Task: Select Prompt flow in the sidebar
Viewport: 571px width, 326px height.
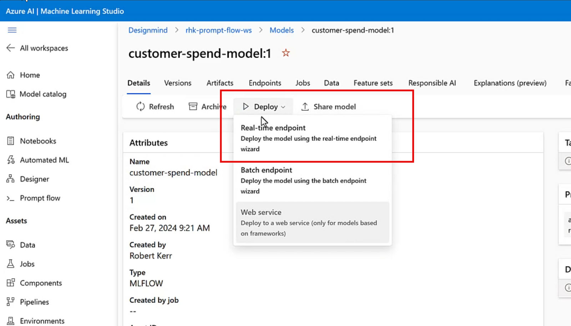Action: 40,198
